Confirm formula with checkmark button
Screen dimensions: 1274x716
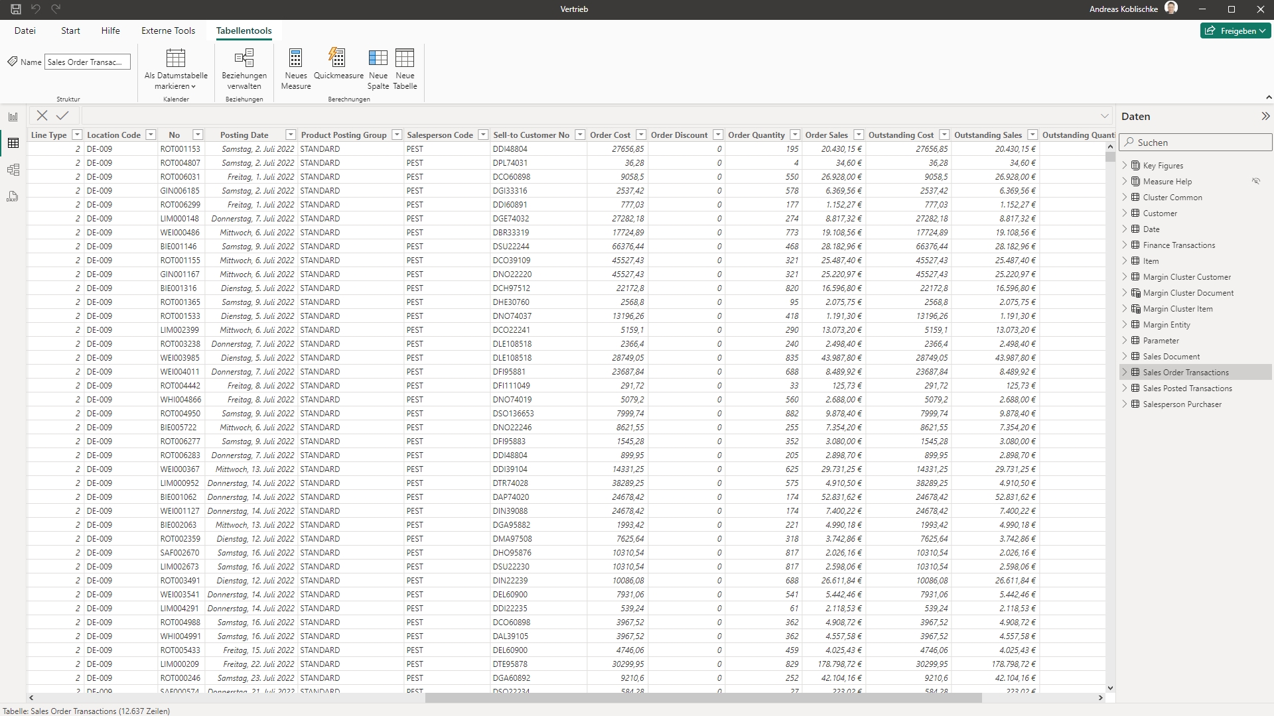(62, 115)
